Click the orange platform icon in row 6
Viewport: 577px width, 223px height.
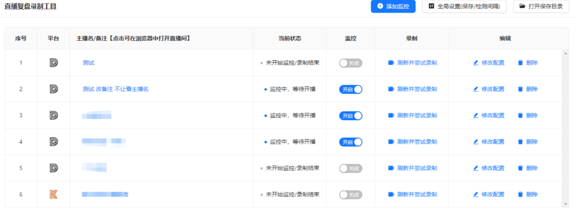[x=54, y=194]
